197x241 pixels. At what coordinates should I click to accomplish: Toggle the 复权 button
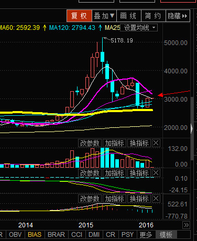[x=79, y=16]
